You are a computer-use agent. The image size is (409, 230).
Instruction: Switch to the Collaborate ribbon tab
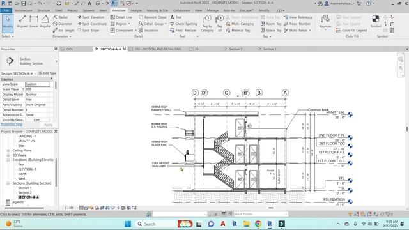pos(181,11)
